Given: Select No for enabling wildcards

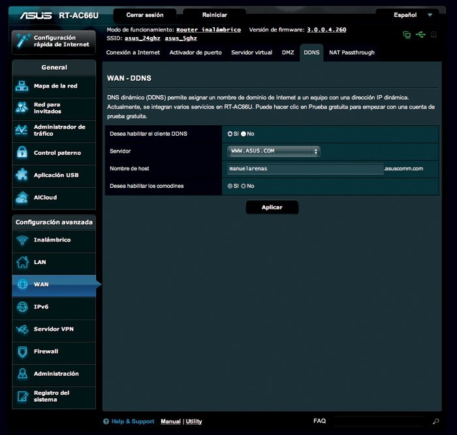Looking at the screenshot, I should (244, 186).
